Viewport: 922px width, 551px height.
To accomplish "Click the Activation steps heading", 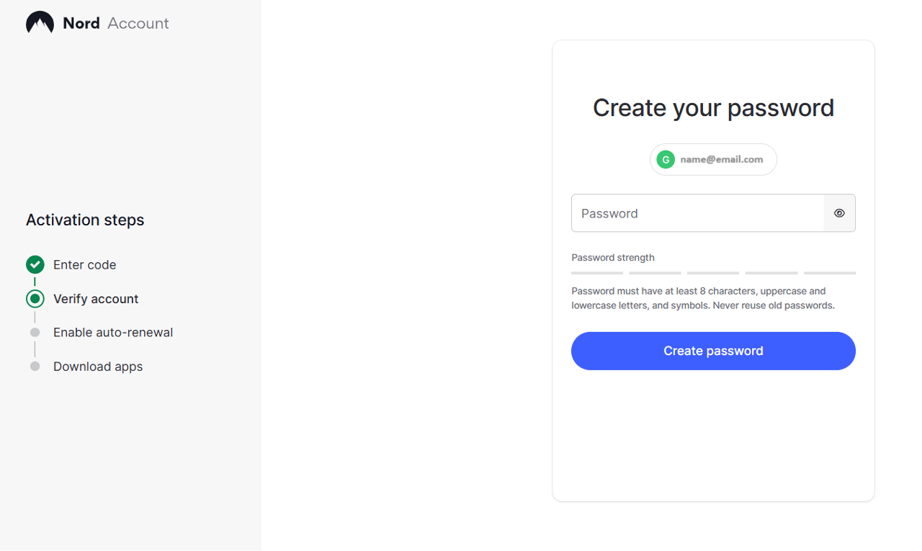I will (x=85, y=220).
